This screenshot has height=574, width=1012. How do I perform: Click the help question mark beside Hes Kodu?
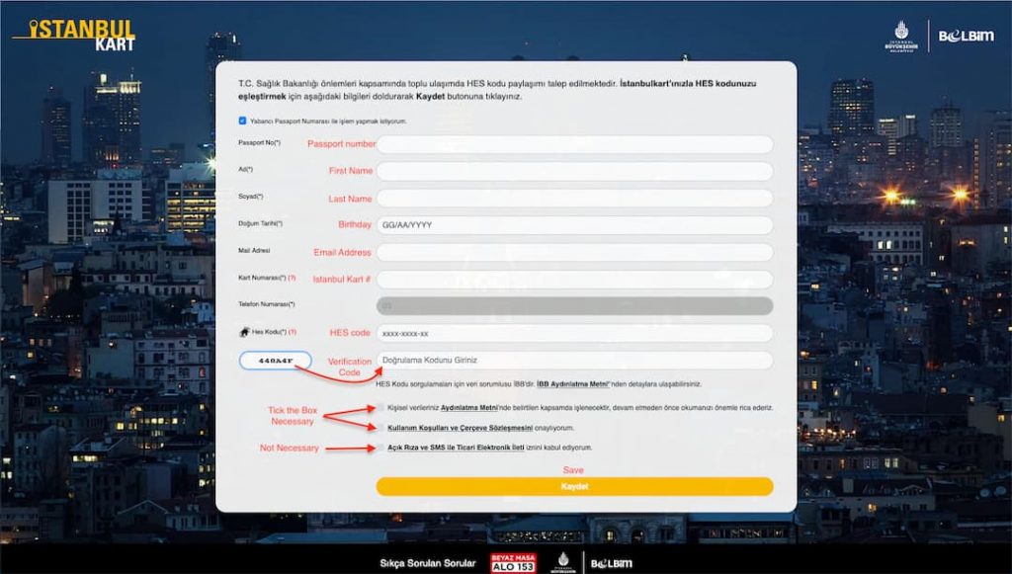click(293, 332)
